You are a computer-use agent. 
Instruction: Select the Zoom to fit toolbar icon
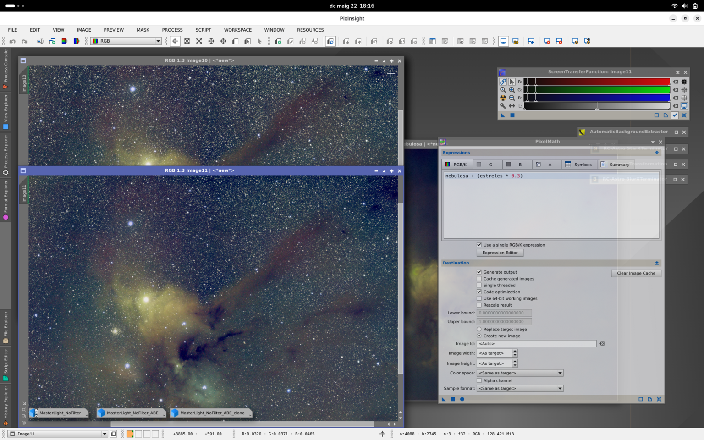point(187,41)
